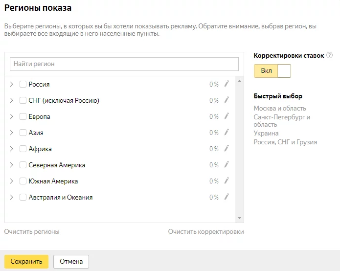This screenshot has width=340, height=271.
Task: Click pencil icon next to Азия
Action: pos(227,132)
